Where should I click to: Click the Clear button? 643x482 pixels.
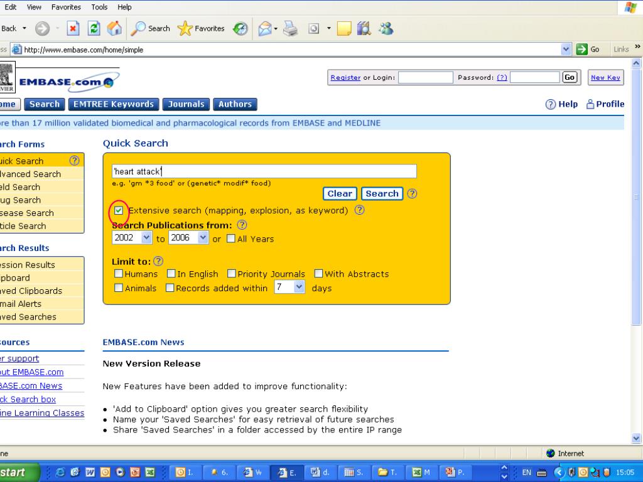click(x=340, y=193)
